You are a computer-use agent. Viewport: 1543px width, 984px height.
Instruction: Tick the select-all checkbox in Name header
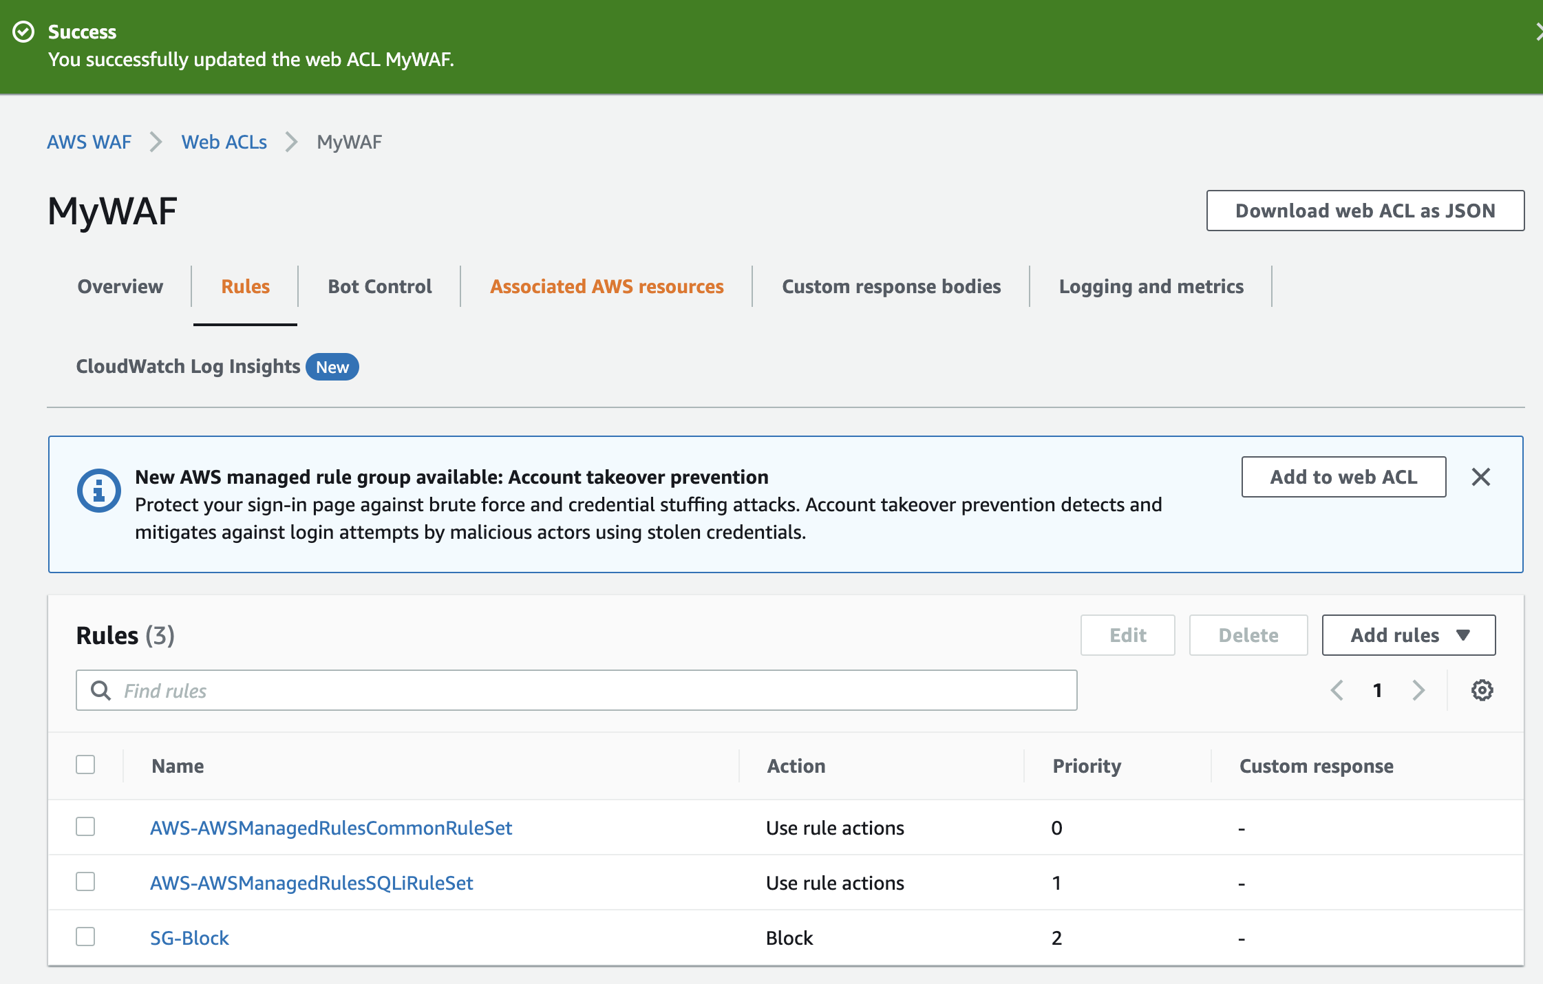click(x=85, y=764)
